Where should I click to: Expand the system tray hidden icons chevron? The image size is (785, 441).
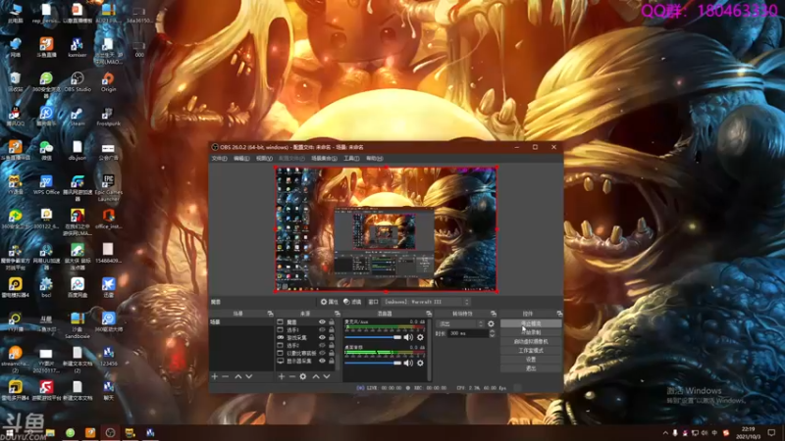pyautogui.click(x=665, y=433)
